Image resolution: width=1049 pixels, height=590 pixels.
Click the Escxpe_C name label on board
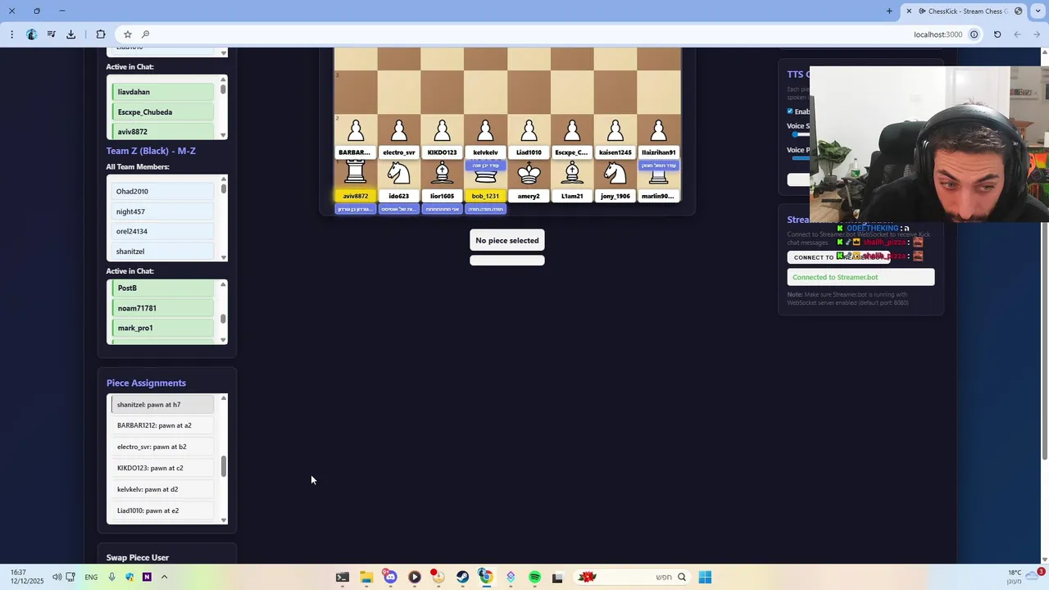click(x=572, y=152)
